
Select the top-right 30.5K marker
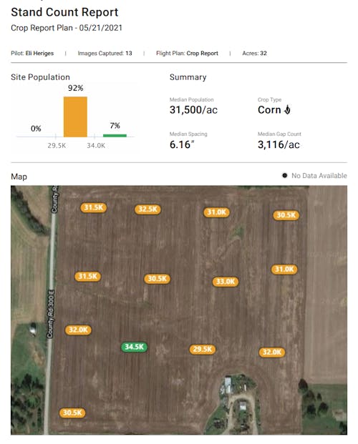click(x=286, y=215)
